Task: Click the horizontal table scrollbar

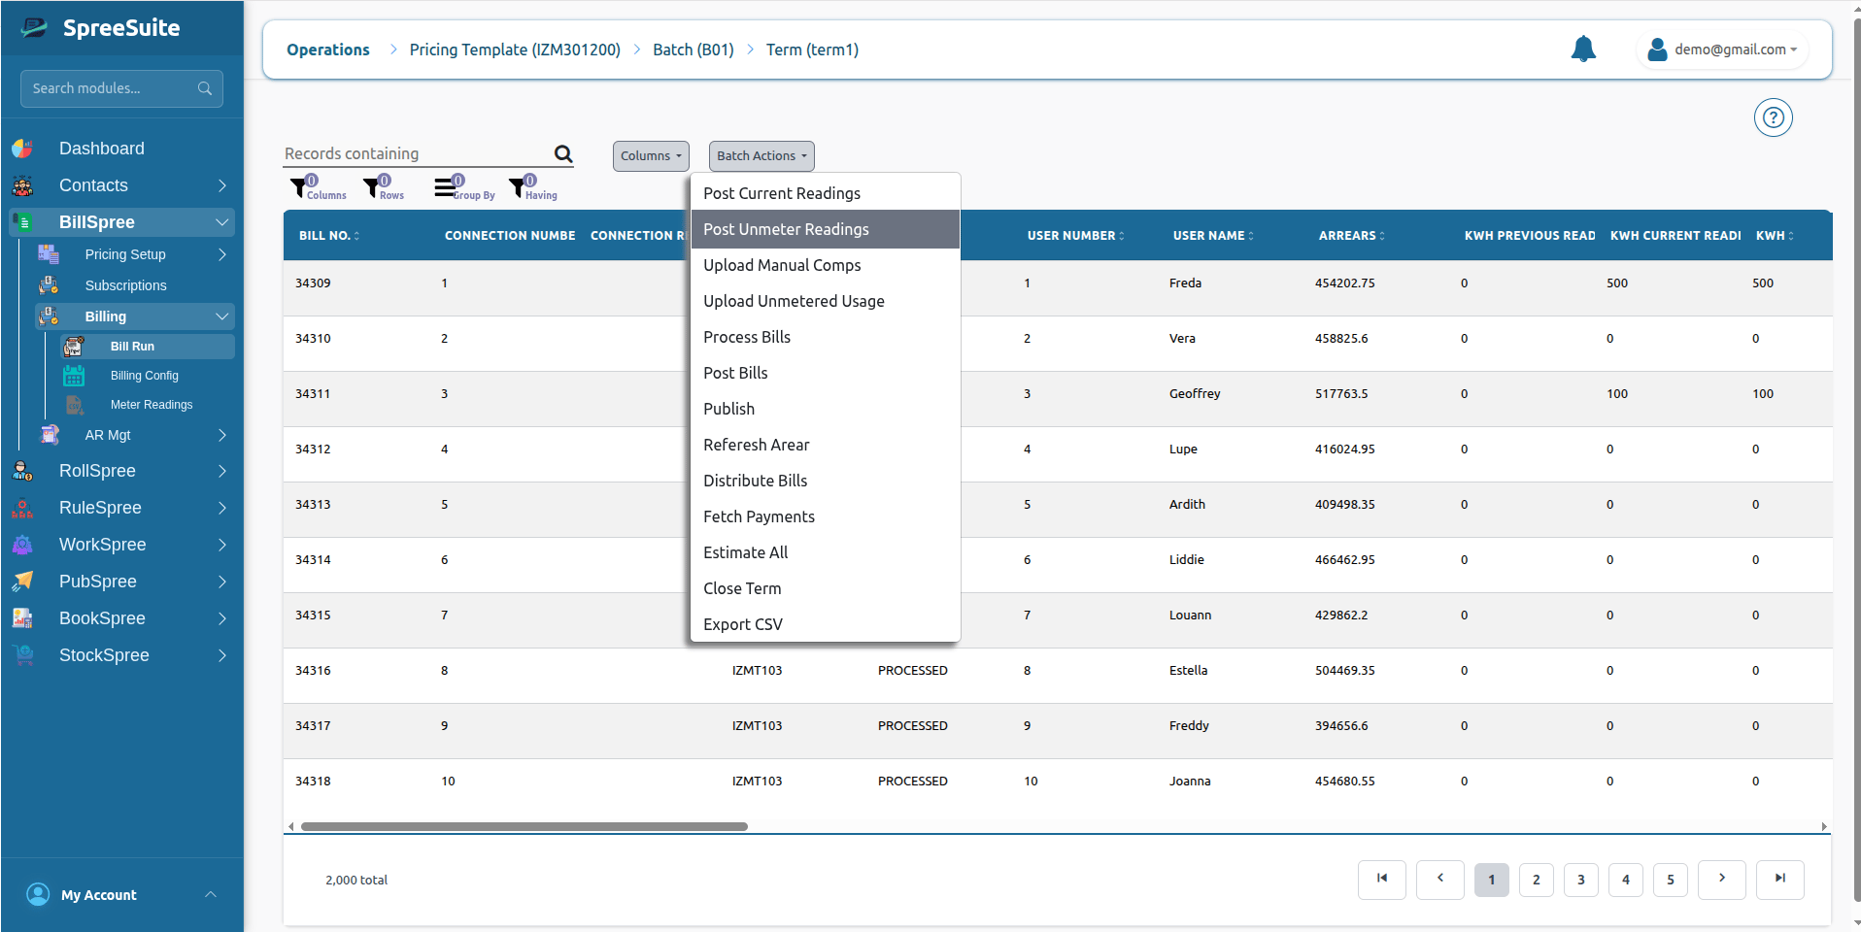Action: click(x=524, y=827)
